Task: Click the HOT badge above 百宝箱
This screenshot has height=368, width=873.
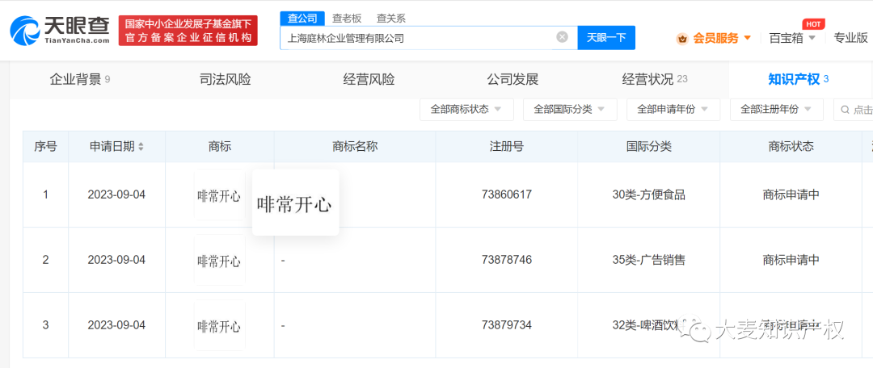Action: 813,24
